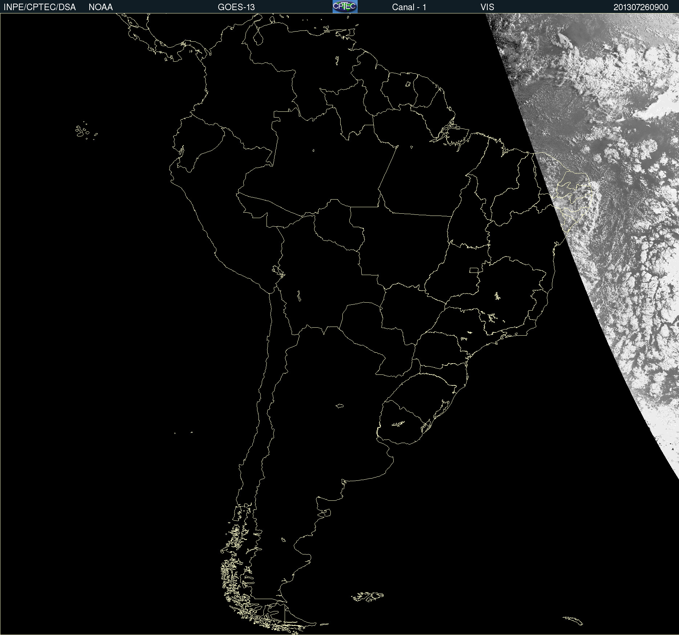Click the illuminated northeastern Brazil coast
Image resolution: width=679 pixels, height=635 pixels.
(x=574, y=192)
